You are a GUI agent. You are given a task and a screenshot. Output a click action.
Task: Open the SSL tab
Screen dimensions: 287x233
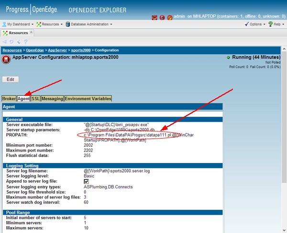[35, 98]
